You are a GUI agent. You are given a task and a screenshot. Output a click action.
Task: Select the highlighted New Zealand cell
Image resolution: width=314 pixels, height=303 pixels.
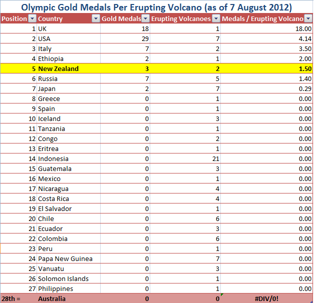pos(69,69)
